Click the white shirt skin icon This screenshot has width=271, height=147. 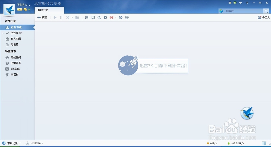(x=240, y=3)
